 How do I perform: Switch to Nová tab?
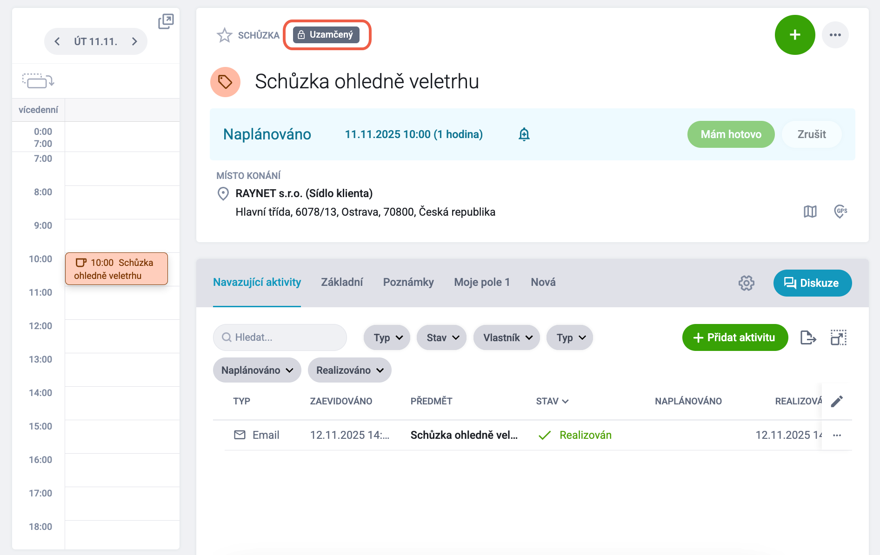coord(543,282)
